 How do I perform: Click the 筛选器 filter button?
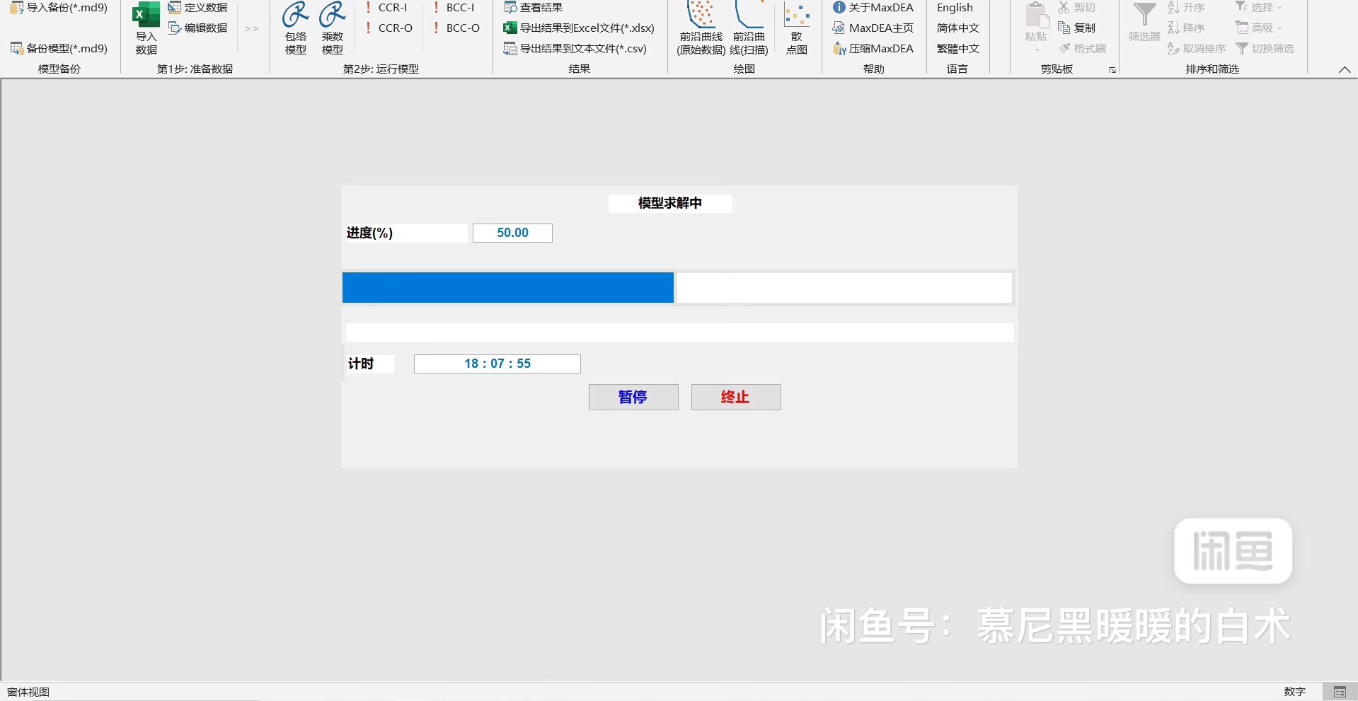pyautogui.click(x=1144, y=23)
